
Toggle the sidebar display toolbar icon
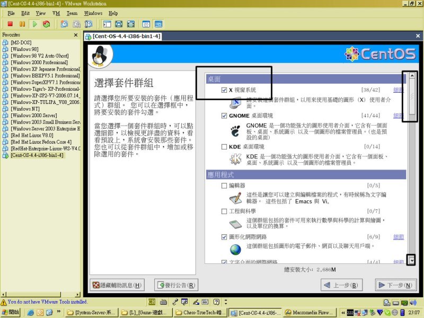pos(107,24)
